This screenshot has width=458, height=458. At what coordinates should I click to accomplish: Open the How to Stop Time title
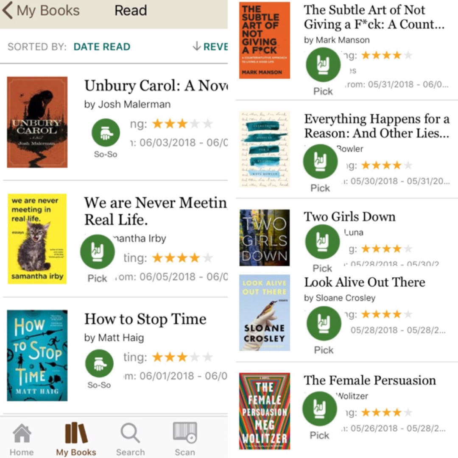145,318
